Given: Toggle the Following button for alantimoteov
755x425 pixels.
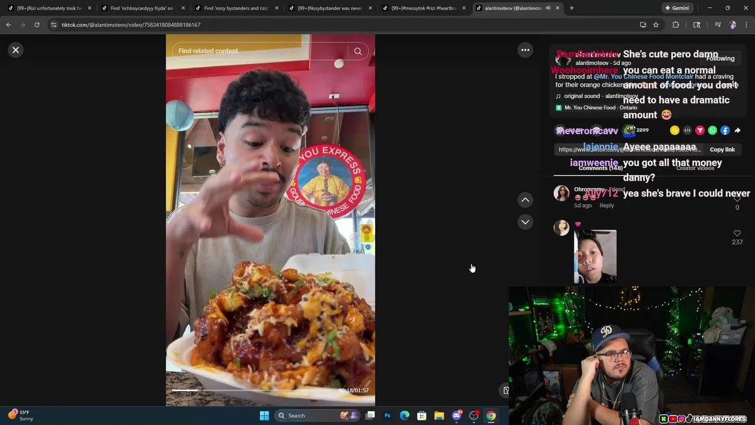Looking at the screenshot, I should click(x=720, y=58).
